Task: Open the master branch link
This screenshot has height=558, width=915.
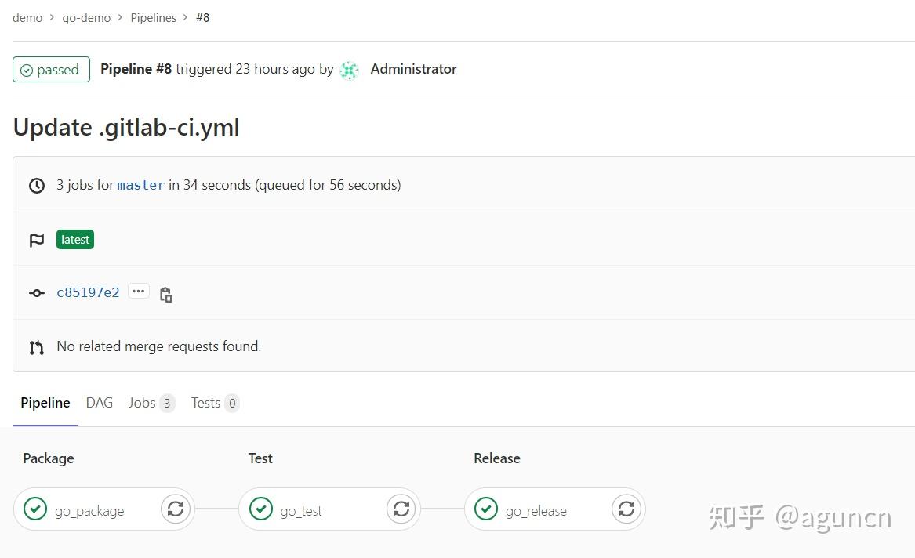Action: 140,185
